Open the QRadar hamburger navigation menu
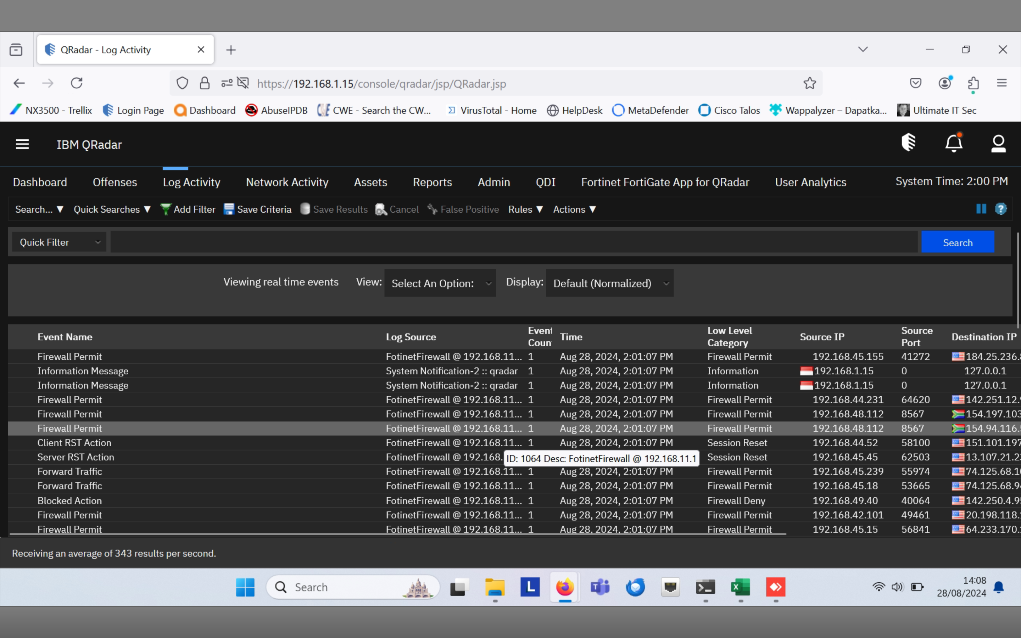 [x=22, y=144]
